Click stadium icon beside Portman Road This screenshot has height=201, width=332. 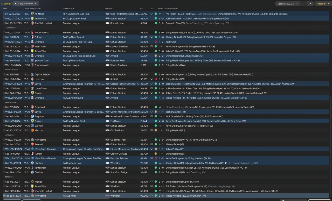click(x=107, y=60)
